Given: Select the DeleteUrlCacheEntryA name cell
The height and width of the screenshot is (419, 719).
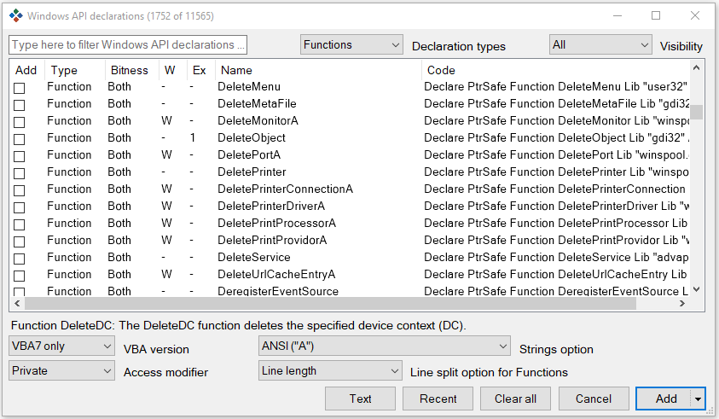Looking at the screenshot, I should tap(276, 274).
